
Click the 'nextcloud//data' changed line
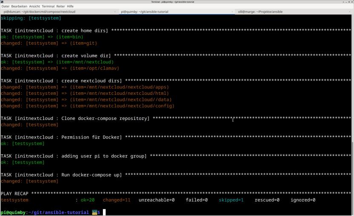click(x=86, y=99)
